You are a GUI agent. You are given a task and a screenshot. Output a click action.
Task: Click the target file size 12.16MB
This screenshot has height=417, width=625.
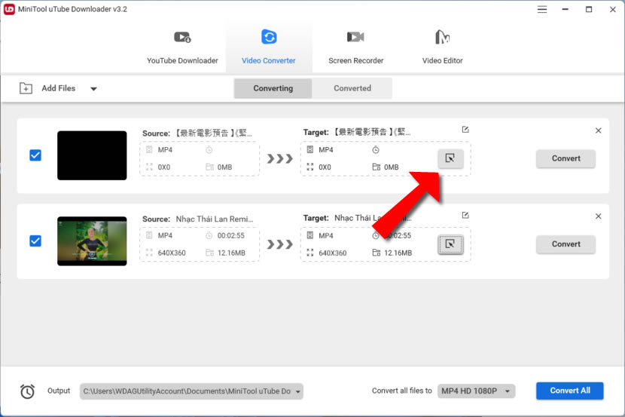[398, 253]
